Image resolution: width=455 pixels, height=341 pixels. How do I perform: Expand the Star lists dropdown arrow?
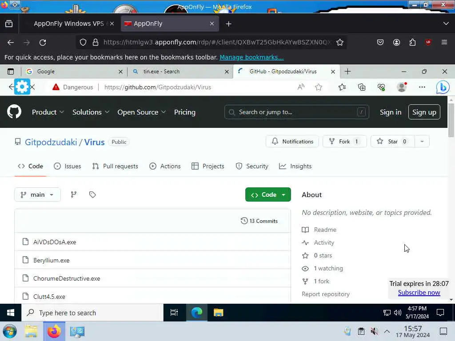click(x=422, y=142)
